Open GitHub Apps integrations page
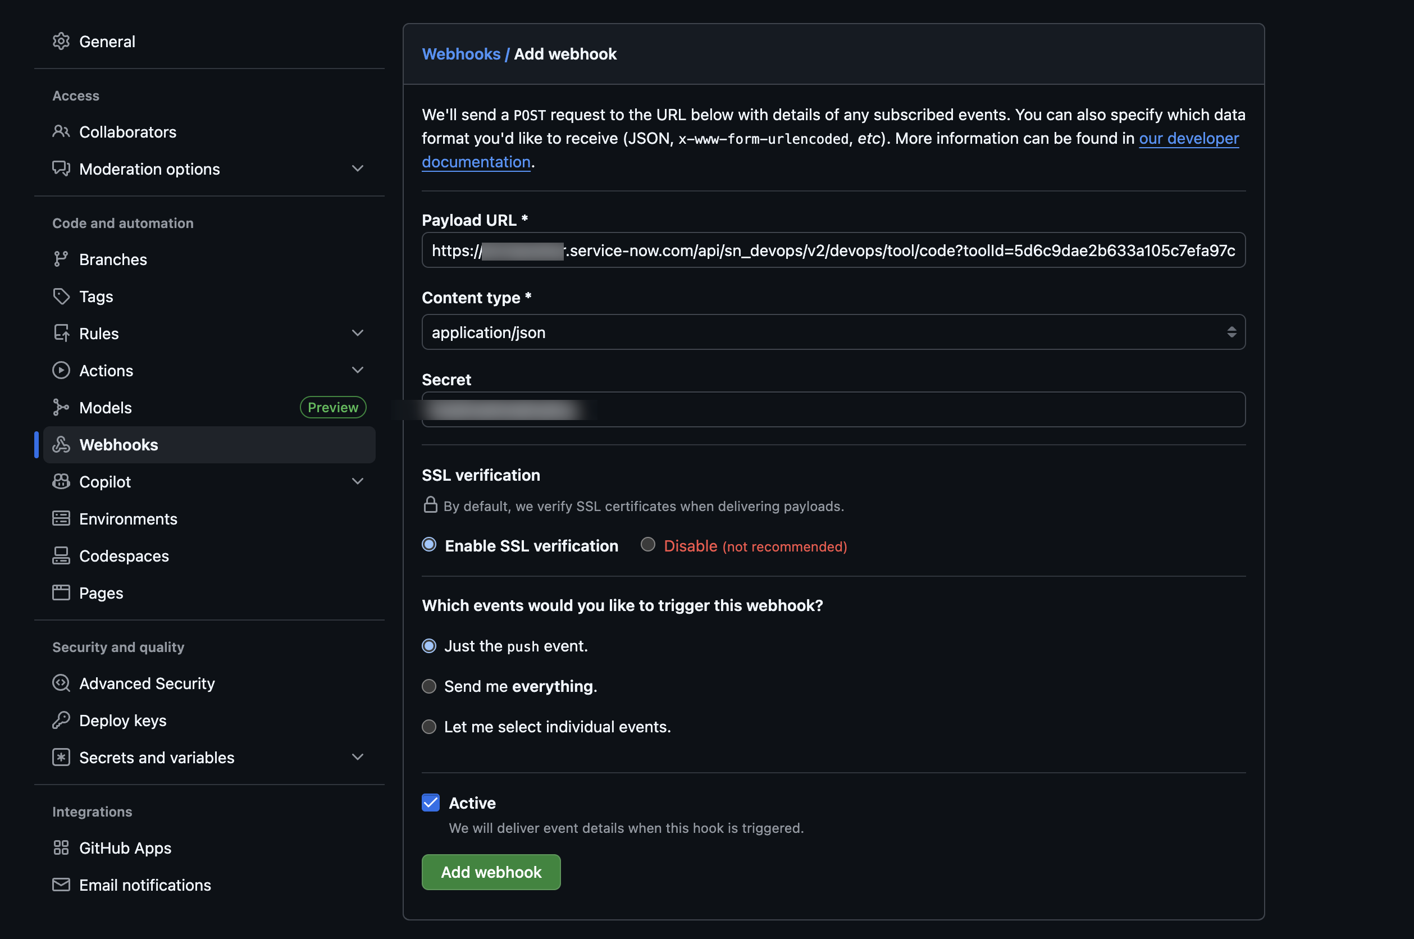The image size is (1414, 939). [209, 849]
